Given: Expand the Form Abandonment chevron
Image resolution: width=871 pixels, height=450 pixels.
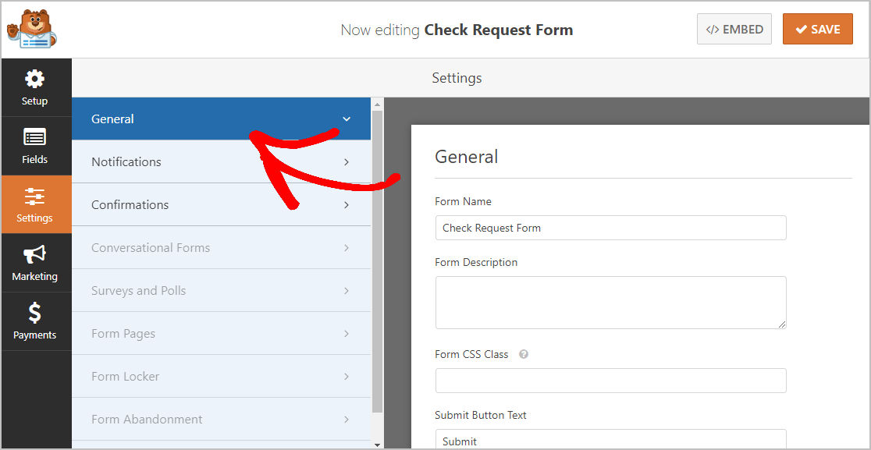Looking at the screenshot, I should click(347, 420).
